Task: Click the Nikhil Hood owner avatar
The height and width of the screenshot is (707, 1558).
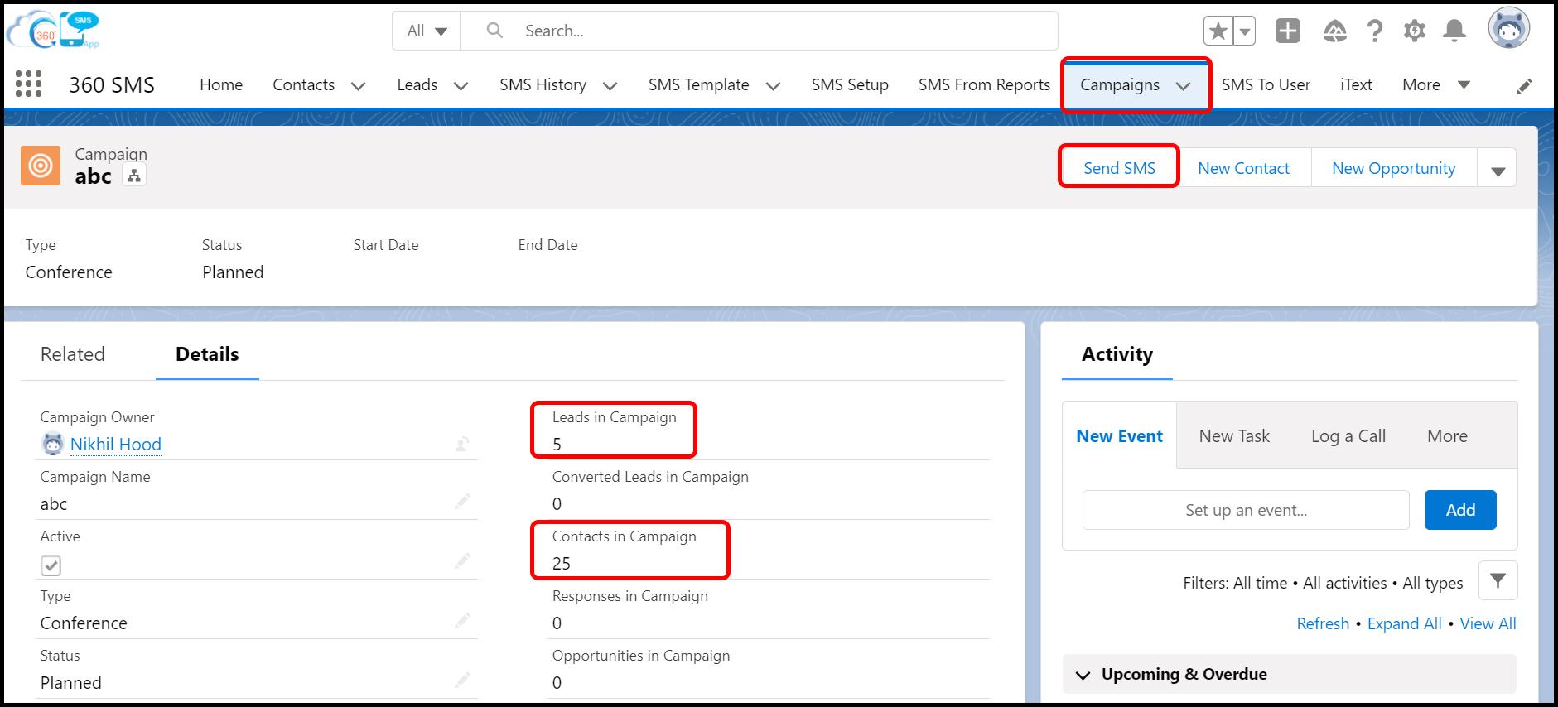Action: point(53,445)
